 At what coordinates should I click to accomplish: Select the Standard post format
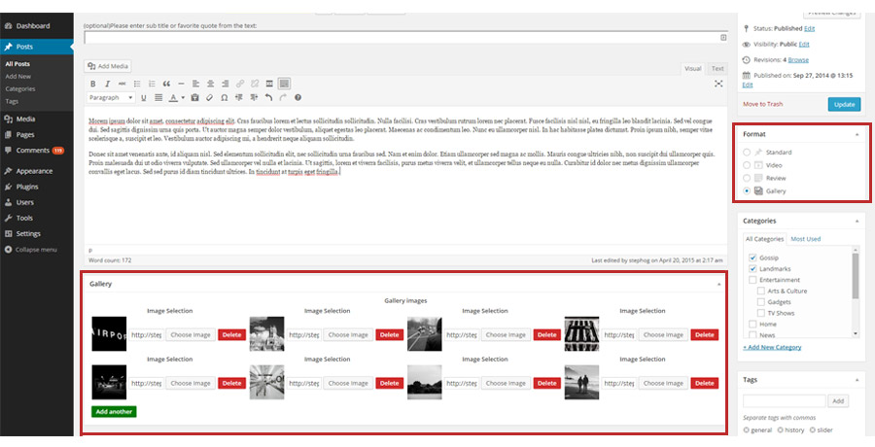[x=747, y=152]
